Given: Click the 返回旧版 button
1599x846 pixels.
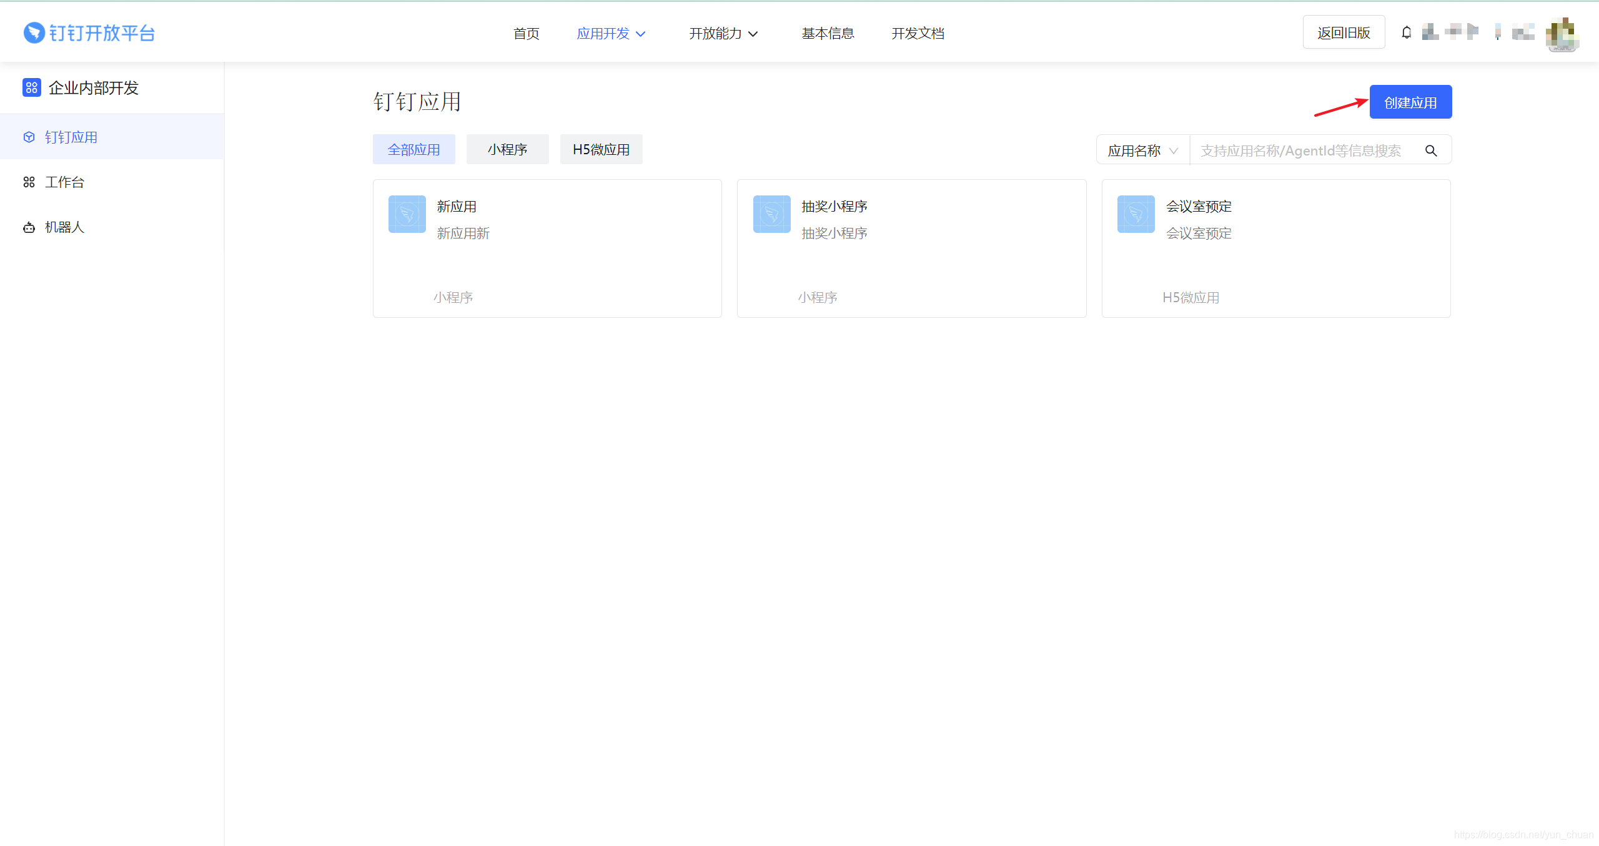Looking at the screenshot, I should pos(1344,32).
